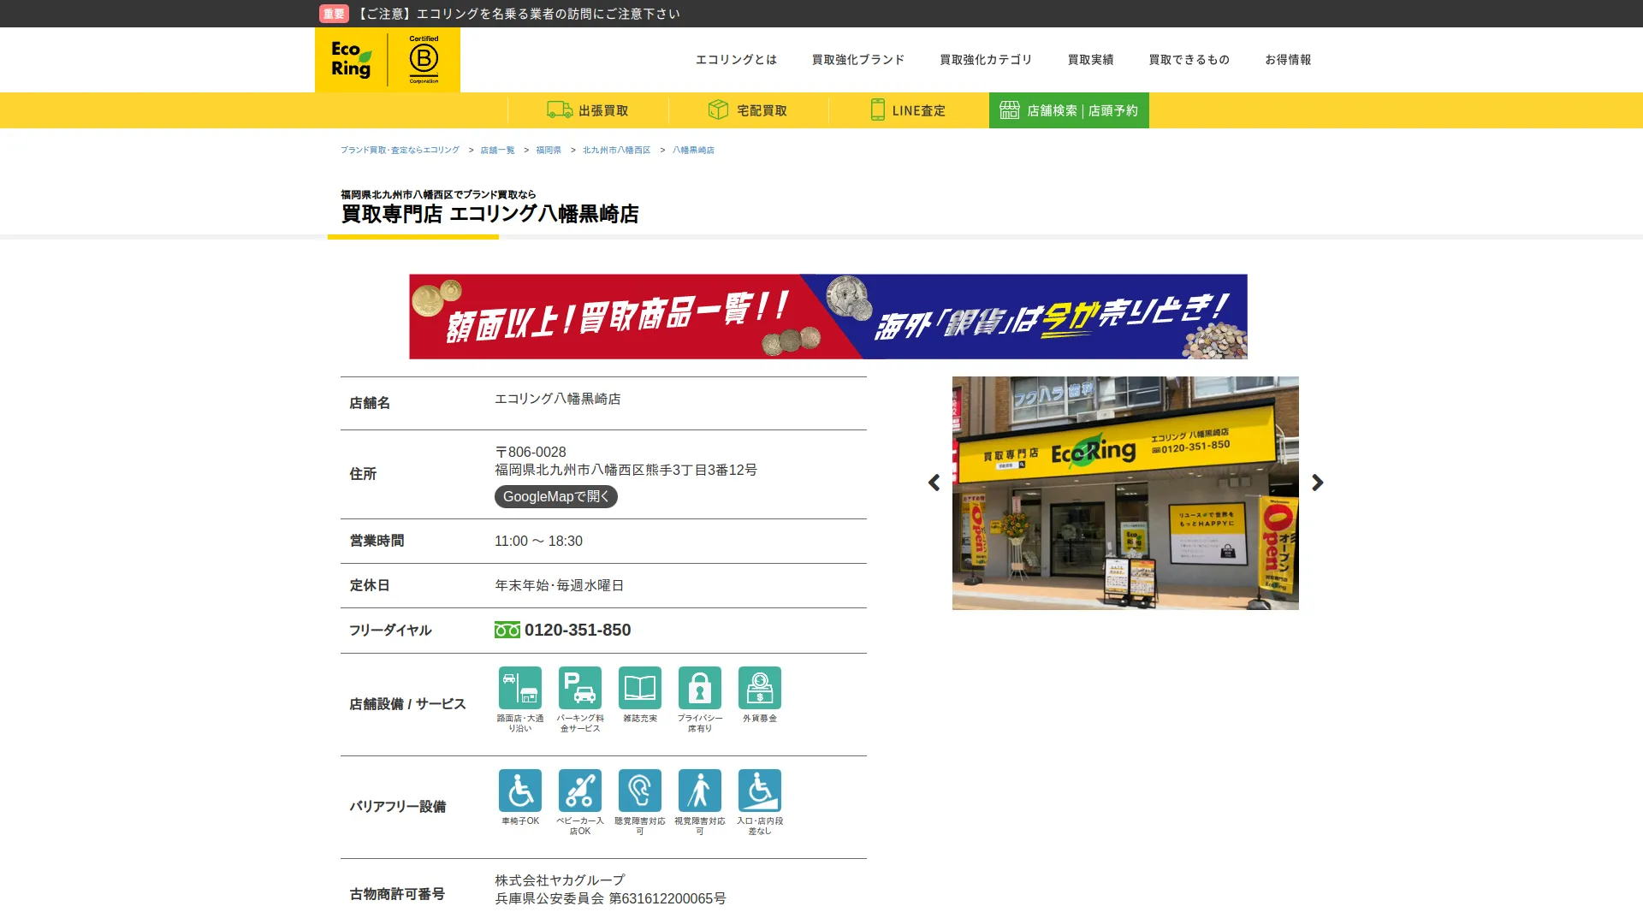Viewport: 1643px width, 924px height.
Task: Click the GoogleMapで開く button
Action: point(556,497)
